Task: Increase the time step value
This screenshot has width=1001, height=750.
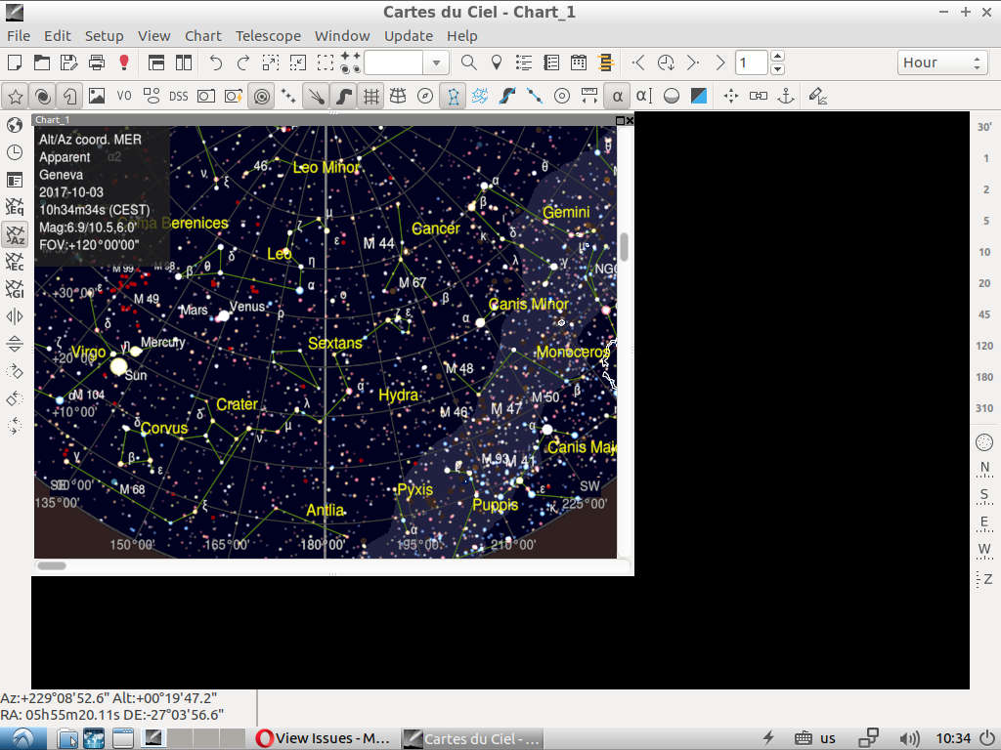Action: (777, 56)
